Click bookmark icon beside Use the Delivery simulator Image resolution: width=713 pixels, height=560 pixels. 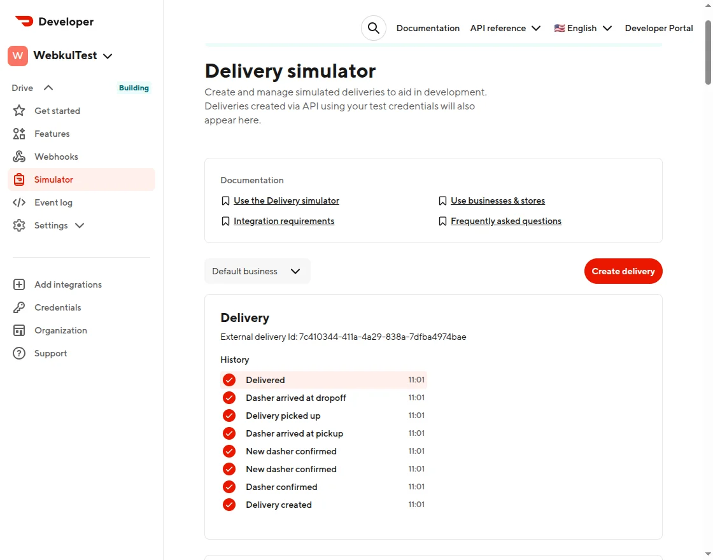[x=225, y=201]
